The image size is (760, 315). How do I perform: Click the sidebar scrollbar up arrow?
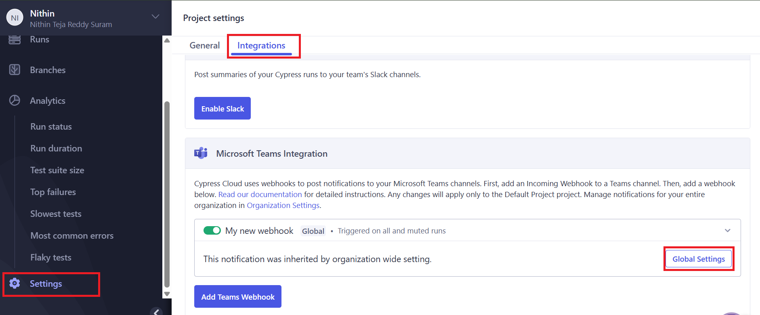167,40
